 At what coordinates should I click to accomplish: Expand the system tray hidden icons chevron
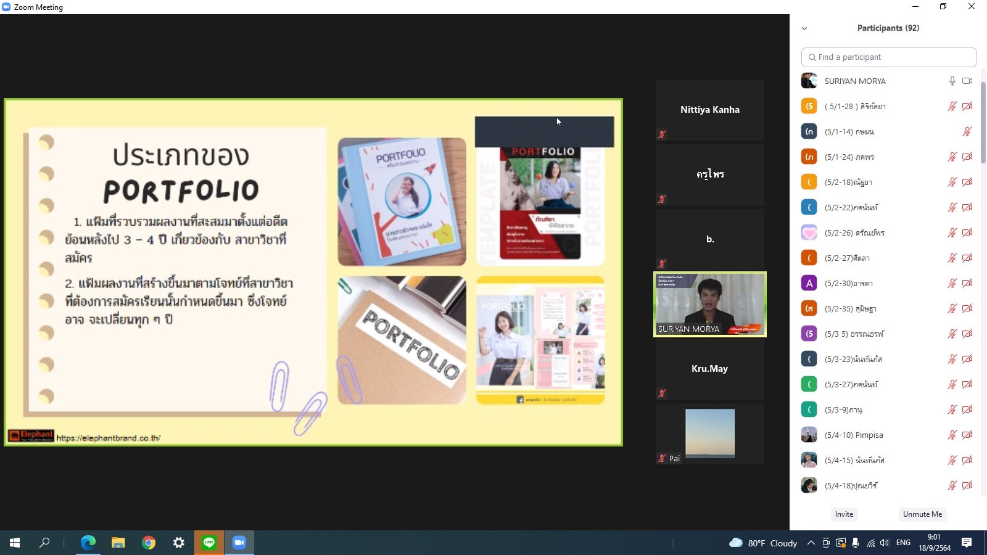[811, 543]
